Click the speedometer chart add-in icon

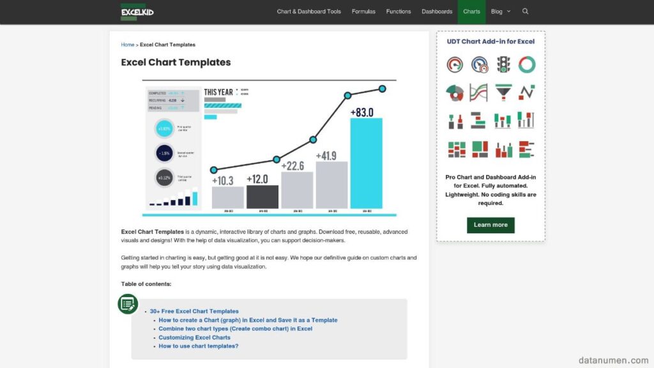pyautogui.click(x=478, y=65)
